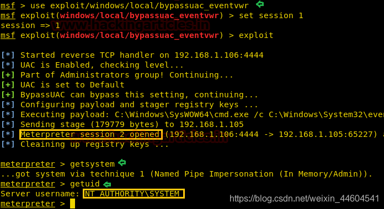384x209 pixels.
Task: Click the 'Executing payload: C:\Windows\SysWOW64\cmd.exe' line
Action: click(x=202, y=114)
